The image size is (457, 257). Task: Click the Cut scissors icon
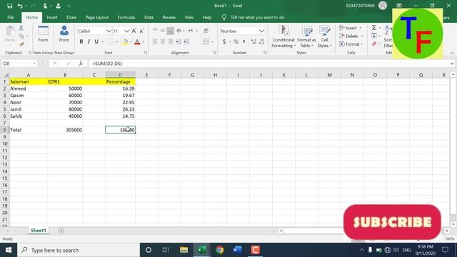(x=21, y=28)
